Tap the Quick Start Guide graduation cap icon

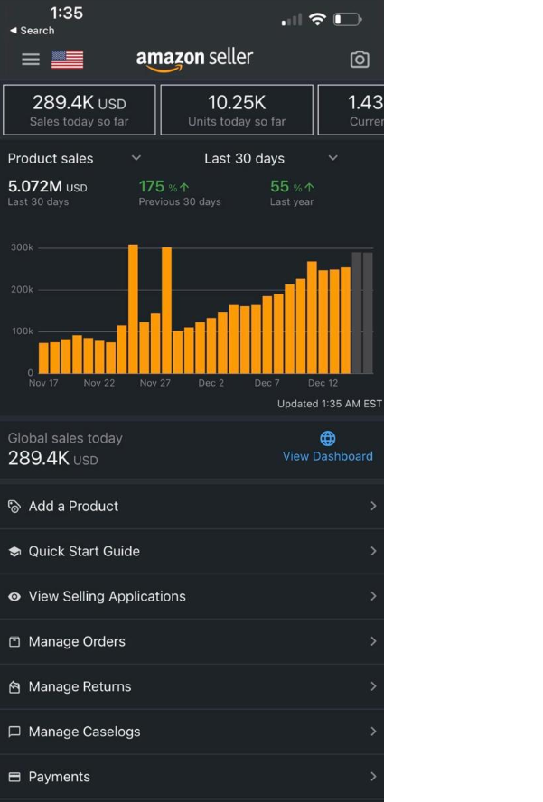(14, 551)
